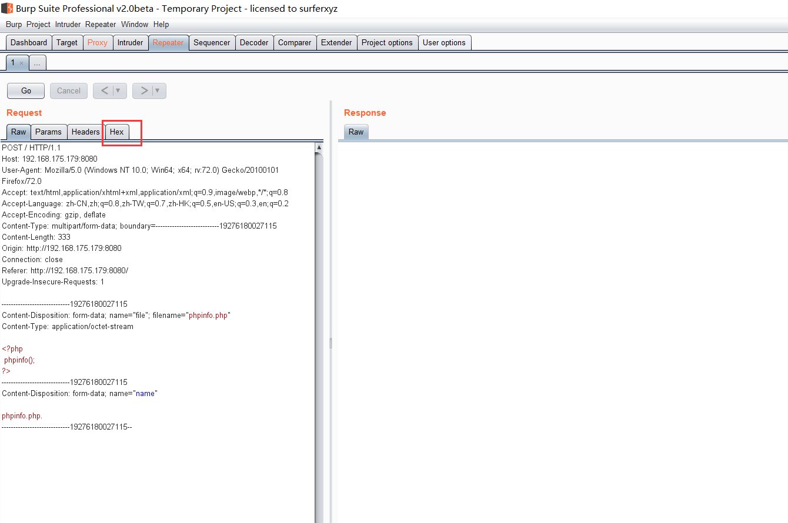Image resolution: width=788 pixels, height=523 pixels.
Task: Switch to the request Headers tab
Action: tap(85, 132)
